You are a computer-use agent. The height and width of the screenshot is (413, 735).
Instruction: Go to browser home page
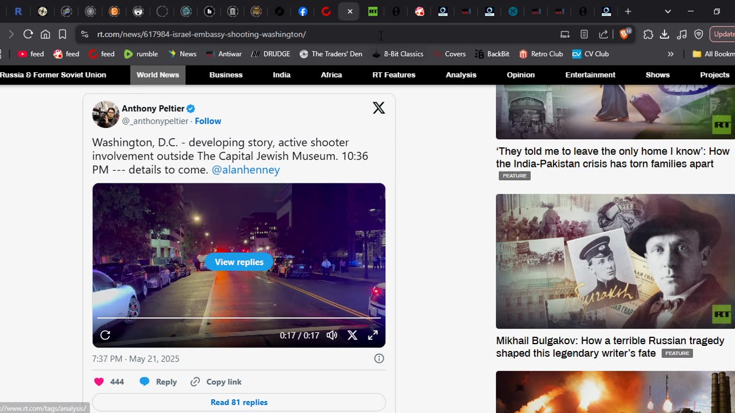click(45, 34)
